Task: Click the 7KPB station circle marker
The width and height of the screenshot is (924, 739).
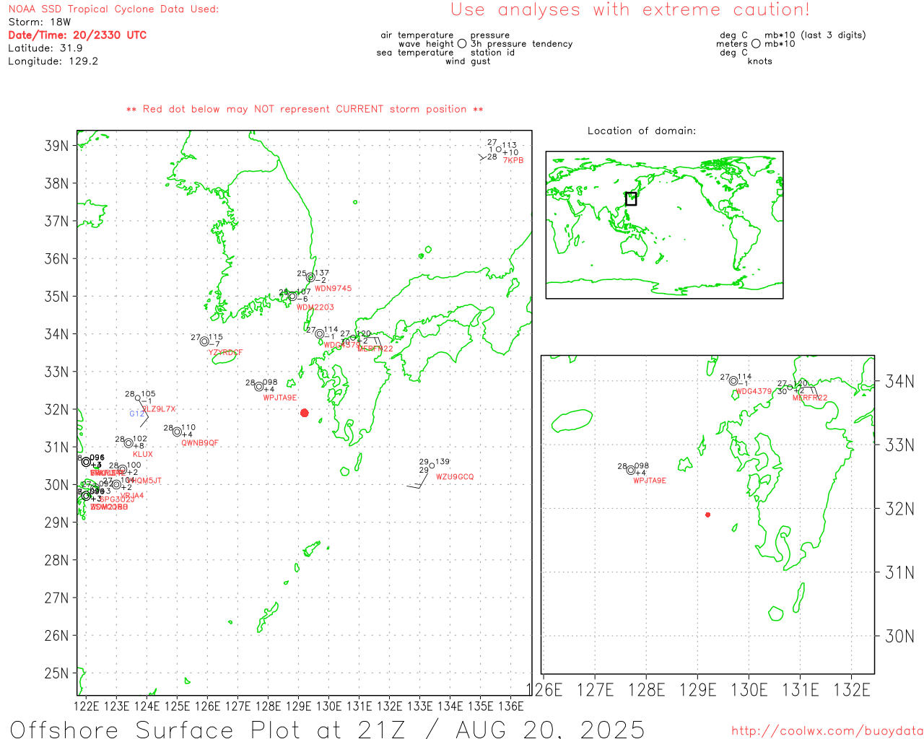Action: (498, 149)
